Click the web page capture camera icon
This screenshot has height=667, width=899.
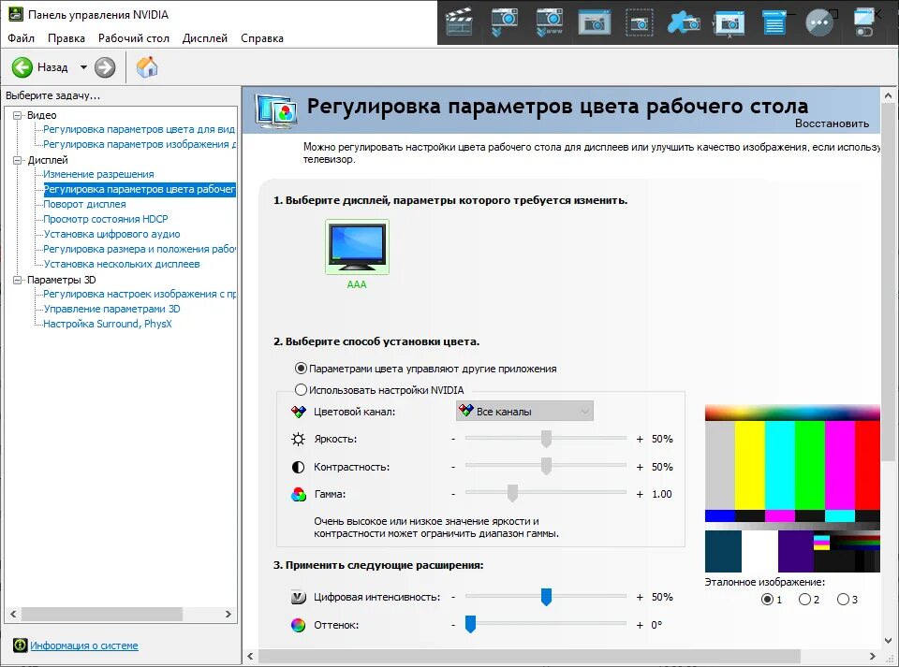[549, 22]
